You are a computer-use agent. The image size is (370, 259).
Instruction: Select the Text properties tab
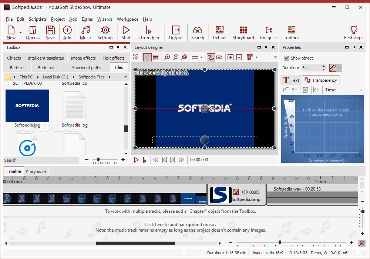pyautogui.click(x=290, y=80)
